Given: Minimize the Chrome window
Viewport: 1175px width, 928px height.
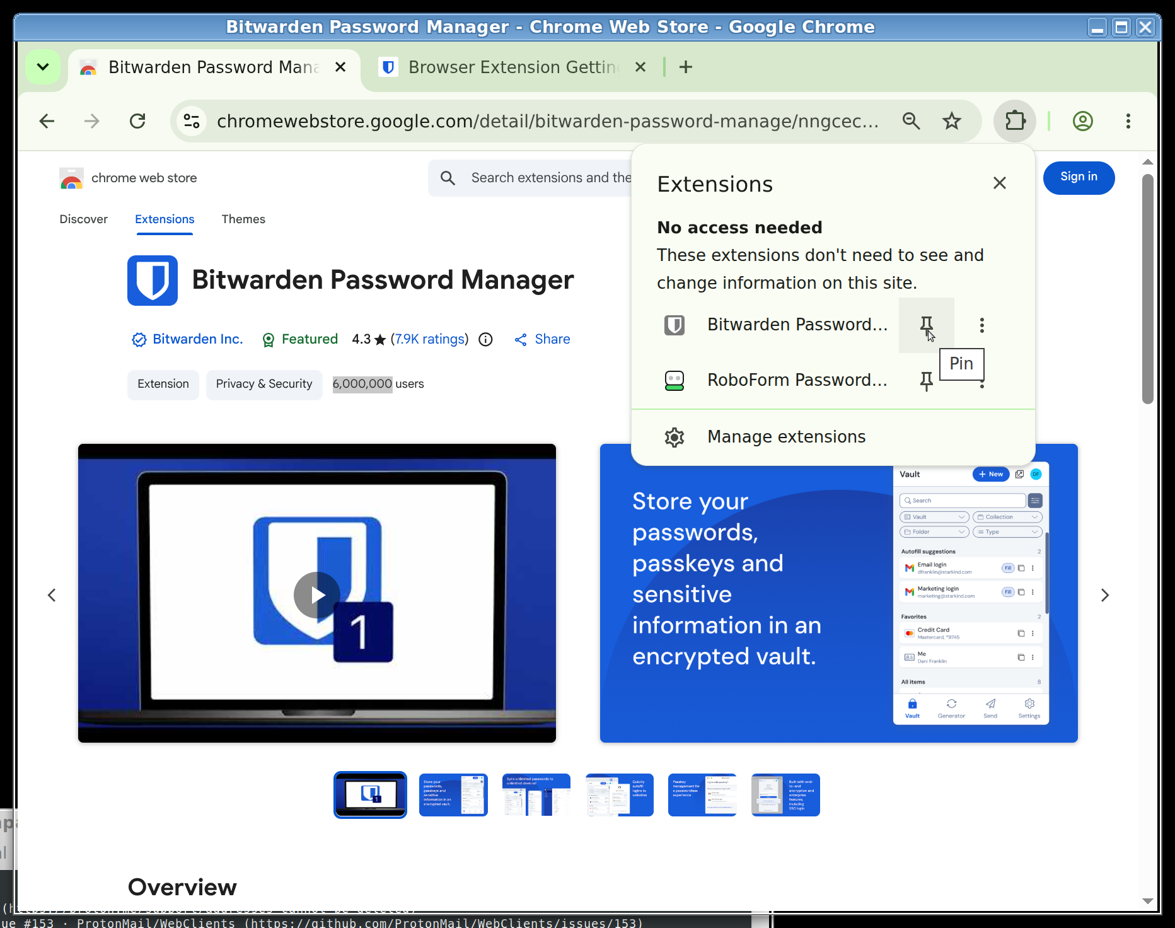Looking at the screenshot, I should [1097, 28].
